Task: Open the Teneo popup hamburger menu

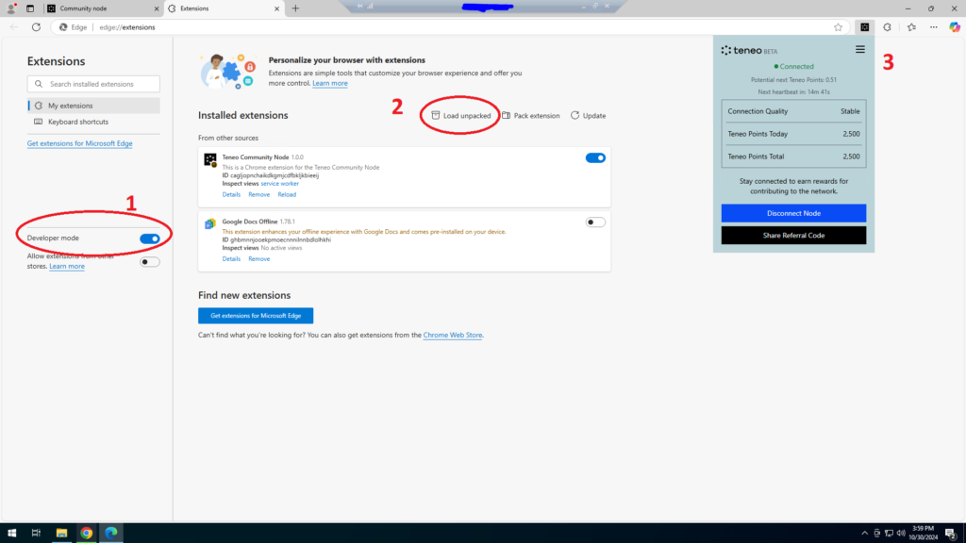Action: point(860,50)
